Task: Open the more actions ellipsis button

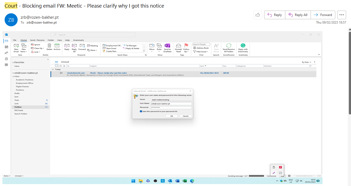Action: 342,15
